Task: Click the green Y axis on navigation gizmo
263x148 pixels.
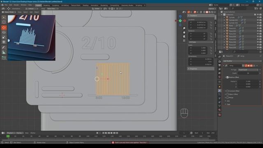Action: pos(180,21)
